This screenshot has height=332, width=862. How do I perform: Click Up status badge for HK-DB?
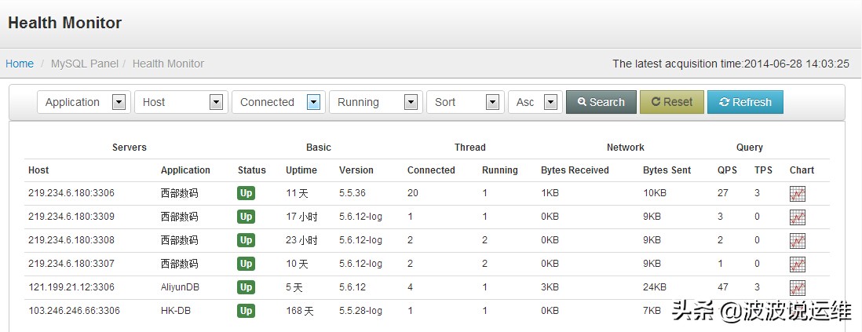[x=246, y=311]
